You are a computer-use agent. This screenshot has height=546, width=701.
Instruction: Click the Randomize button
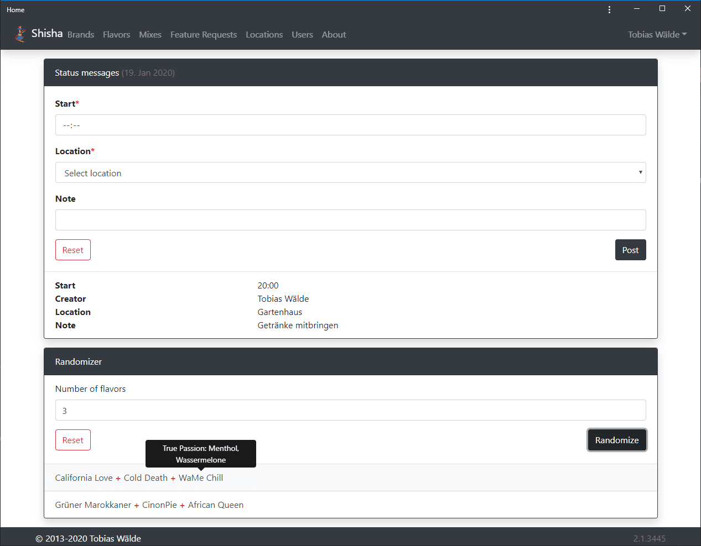click(x=617, y=440)
